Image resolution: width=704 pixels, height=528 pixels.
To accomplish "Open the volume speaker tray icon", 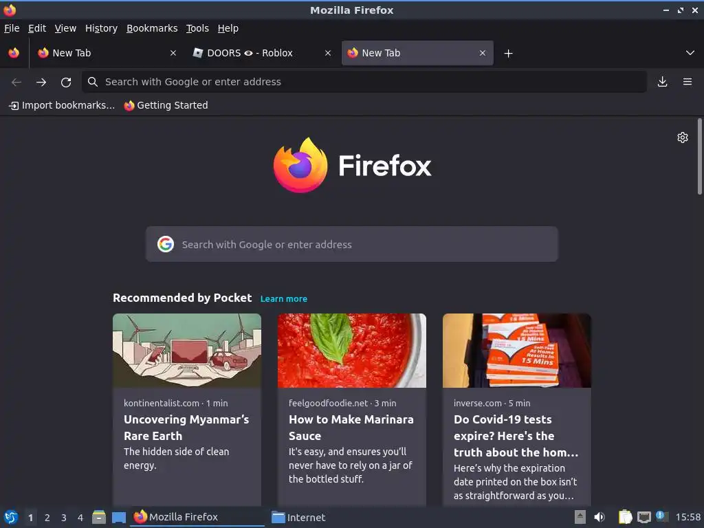I will [x=599, y=517].
